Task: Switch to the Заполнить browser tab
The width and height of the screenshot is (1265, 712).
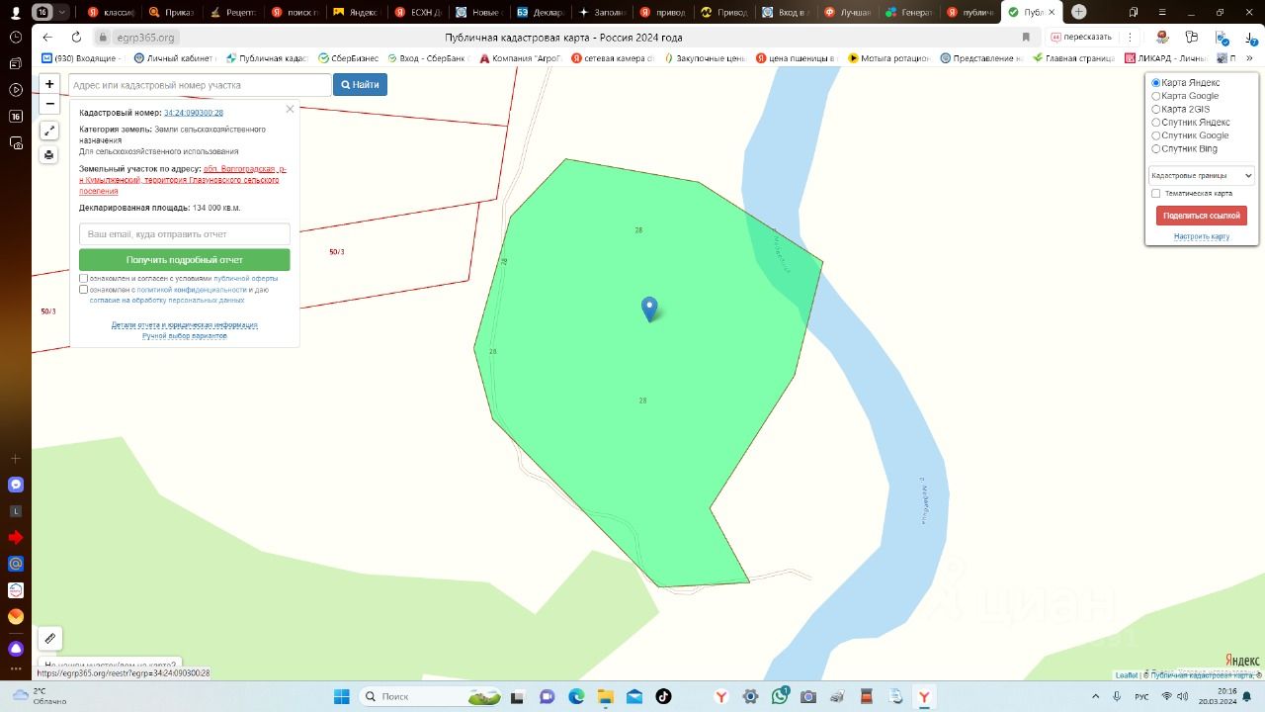Action: click(x=603, y=12)
